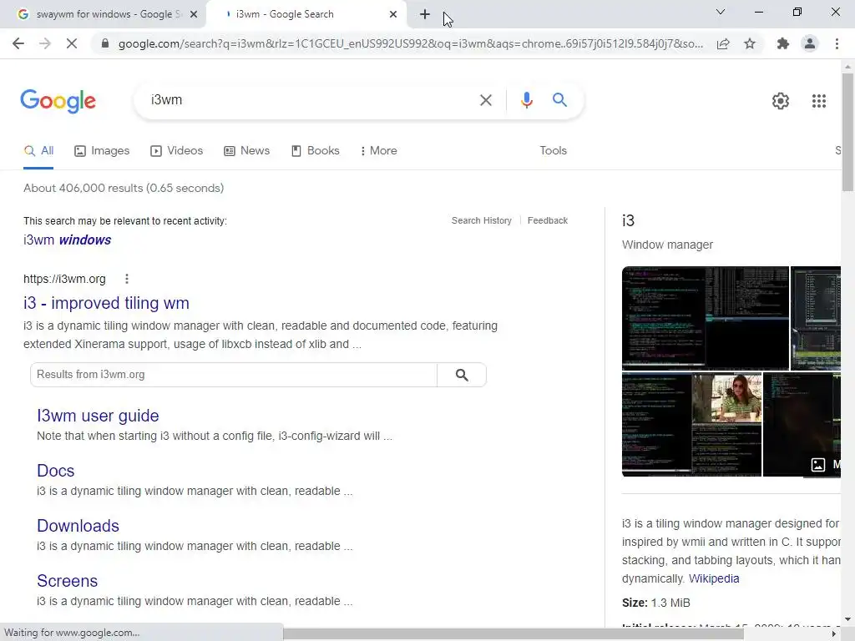Click the 'About 406,000 results' text

[x=124, y=188]
